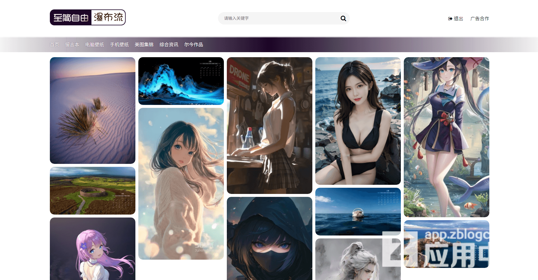Click the search magnifier icon
Viewport: 538px width, 280px height.
[x=343, y=18]
